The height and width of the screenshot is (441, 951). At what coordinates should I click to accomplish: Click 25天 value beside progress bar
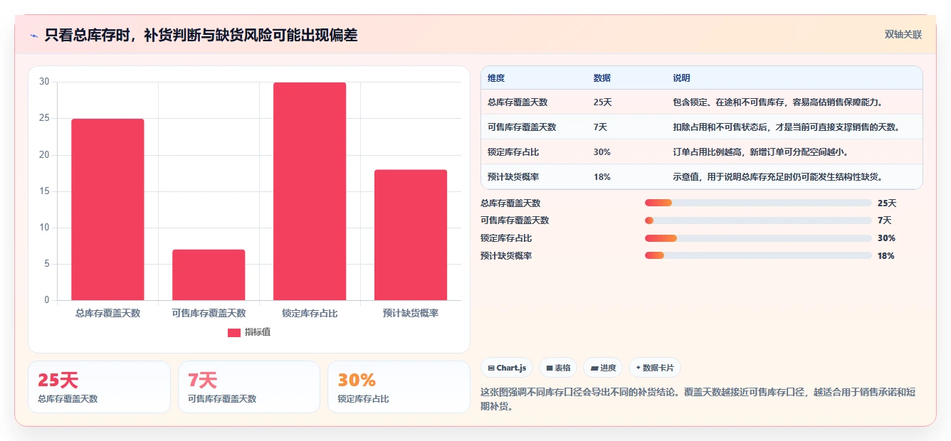887,203
